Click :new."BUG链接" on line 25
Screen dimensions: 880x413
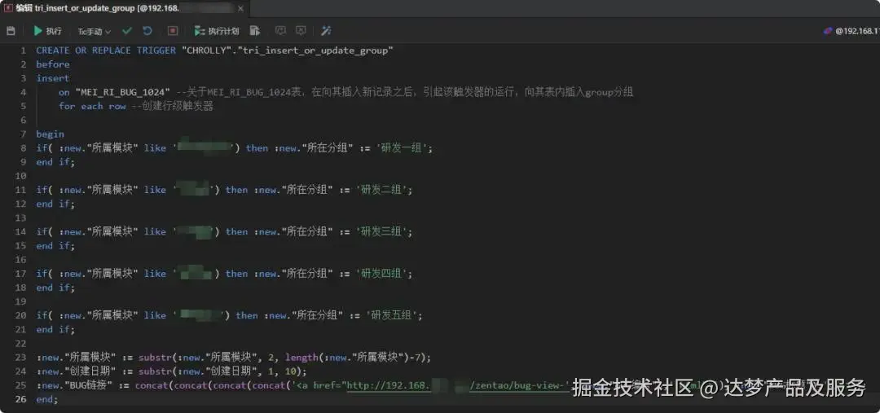[75, 385]
